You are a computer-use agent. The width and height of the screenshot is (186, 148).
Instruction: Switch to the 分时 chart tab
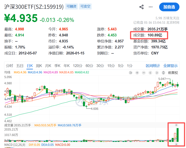(9, 66)
